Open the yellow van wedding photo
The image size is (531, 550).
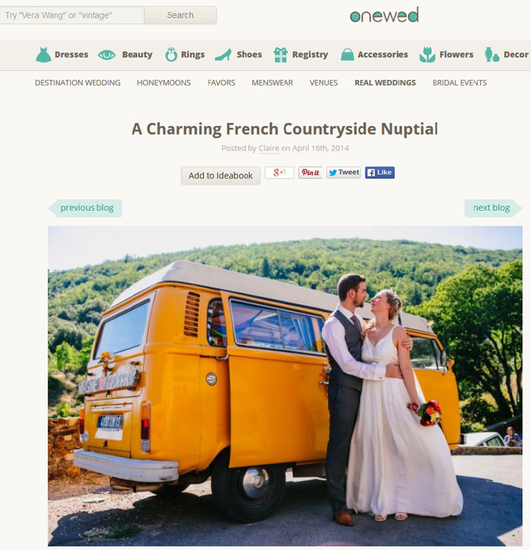[285, 386]
